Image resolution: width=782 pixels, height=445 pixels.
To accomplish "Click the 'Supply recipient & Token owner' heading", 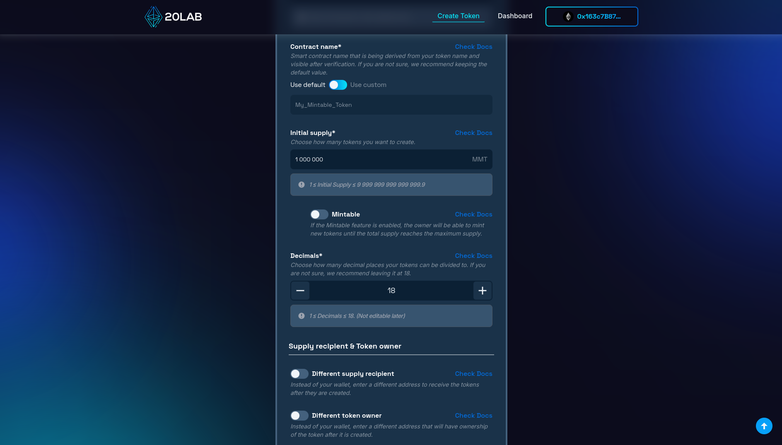I will coord(345,346).
